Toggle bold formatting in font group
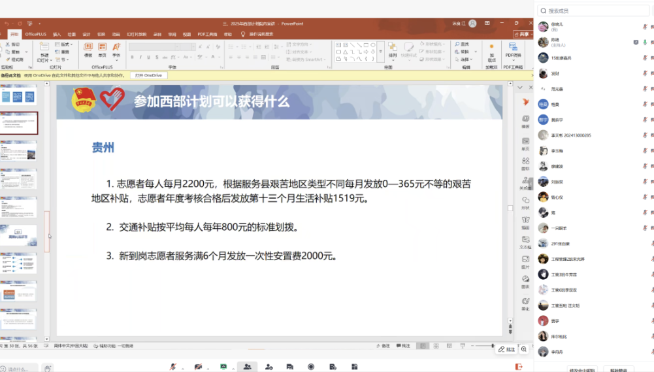The height and width of the screenshot is (372, 654). (x=132, y=57)
